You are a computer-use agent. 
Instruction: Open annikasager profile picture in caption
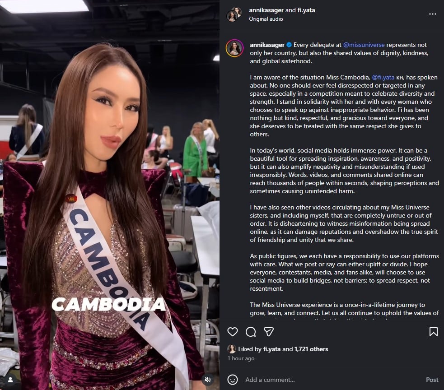tap(235, 48)
